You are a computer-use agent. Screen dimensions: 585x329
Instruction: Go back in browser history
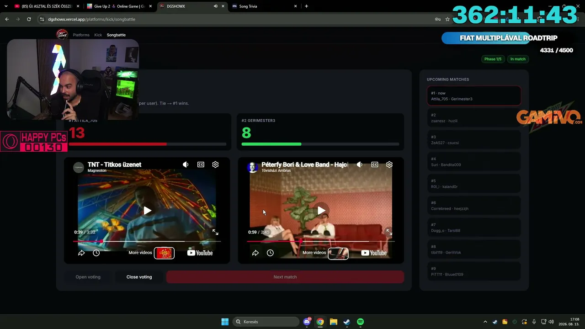click(7, 19)
